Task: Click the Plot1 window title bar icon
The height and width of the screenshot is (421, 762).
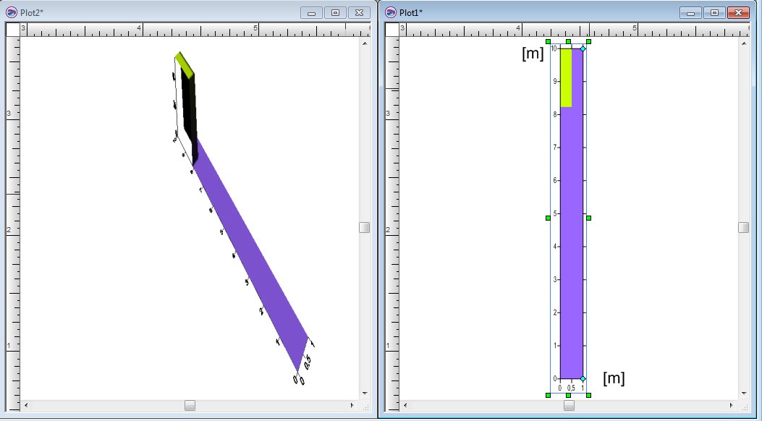Action: point(391,12)
